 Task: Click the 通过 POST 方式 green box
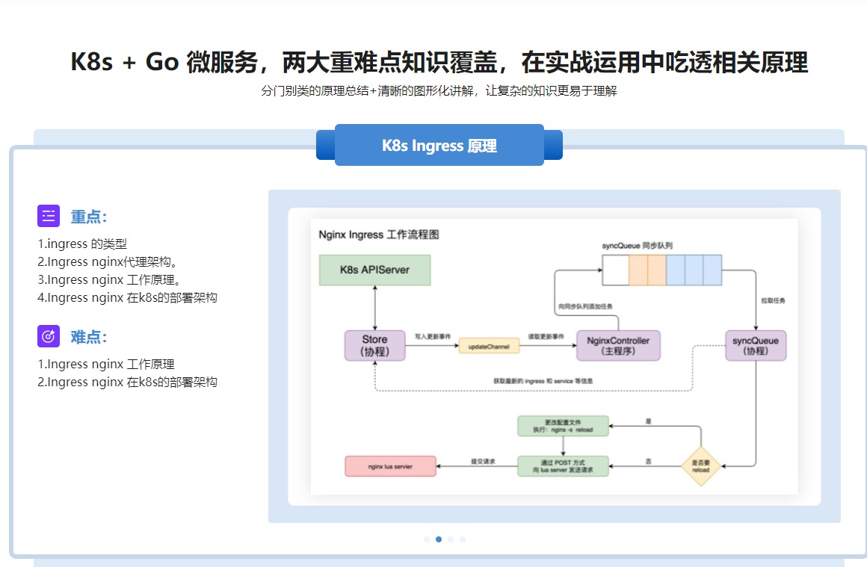[563, 466]
